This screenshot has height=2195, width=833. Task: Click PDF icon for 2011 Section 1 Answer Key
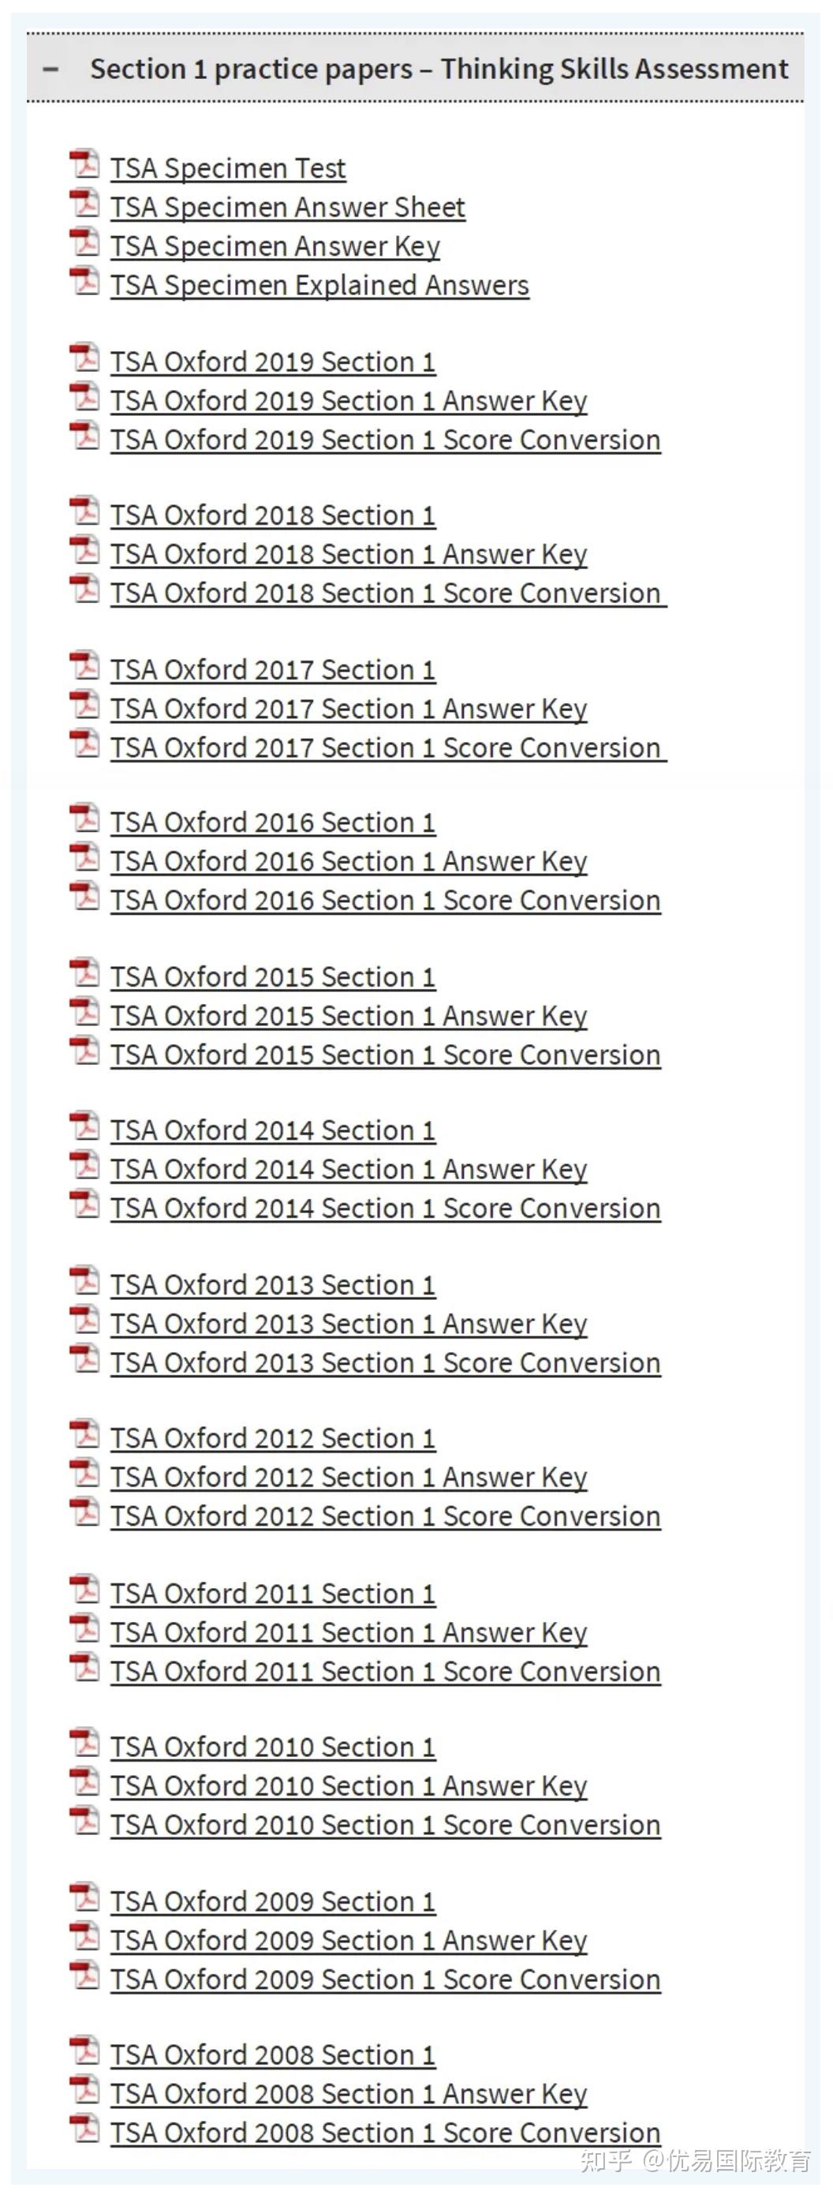point(84,1628)
